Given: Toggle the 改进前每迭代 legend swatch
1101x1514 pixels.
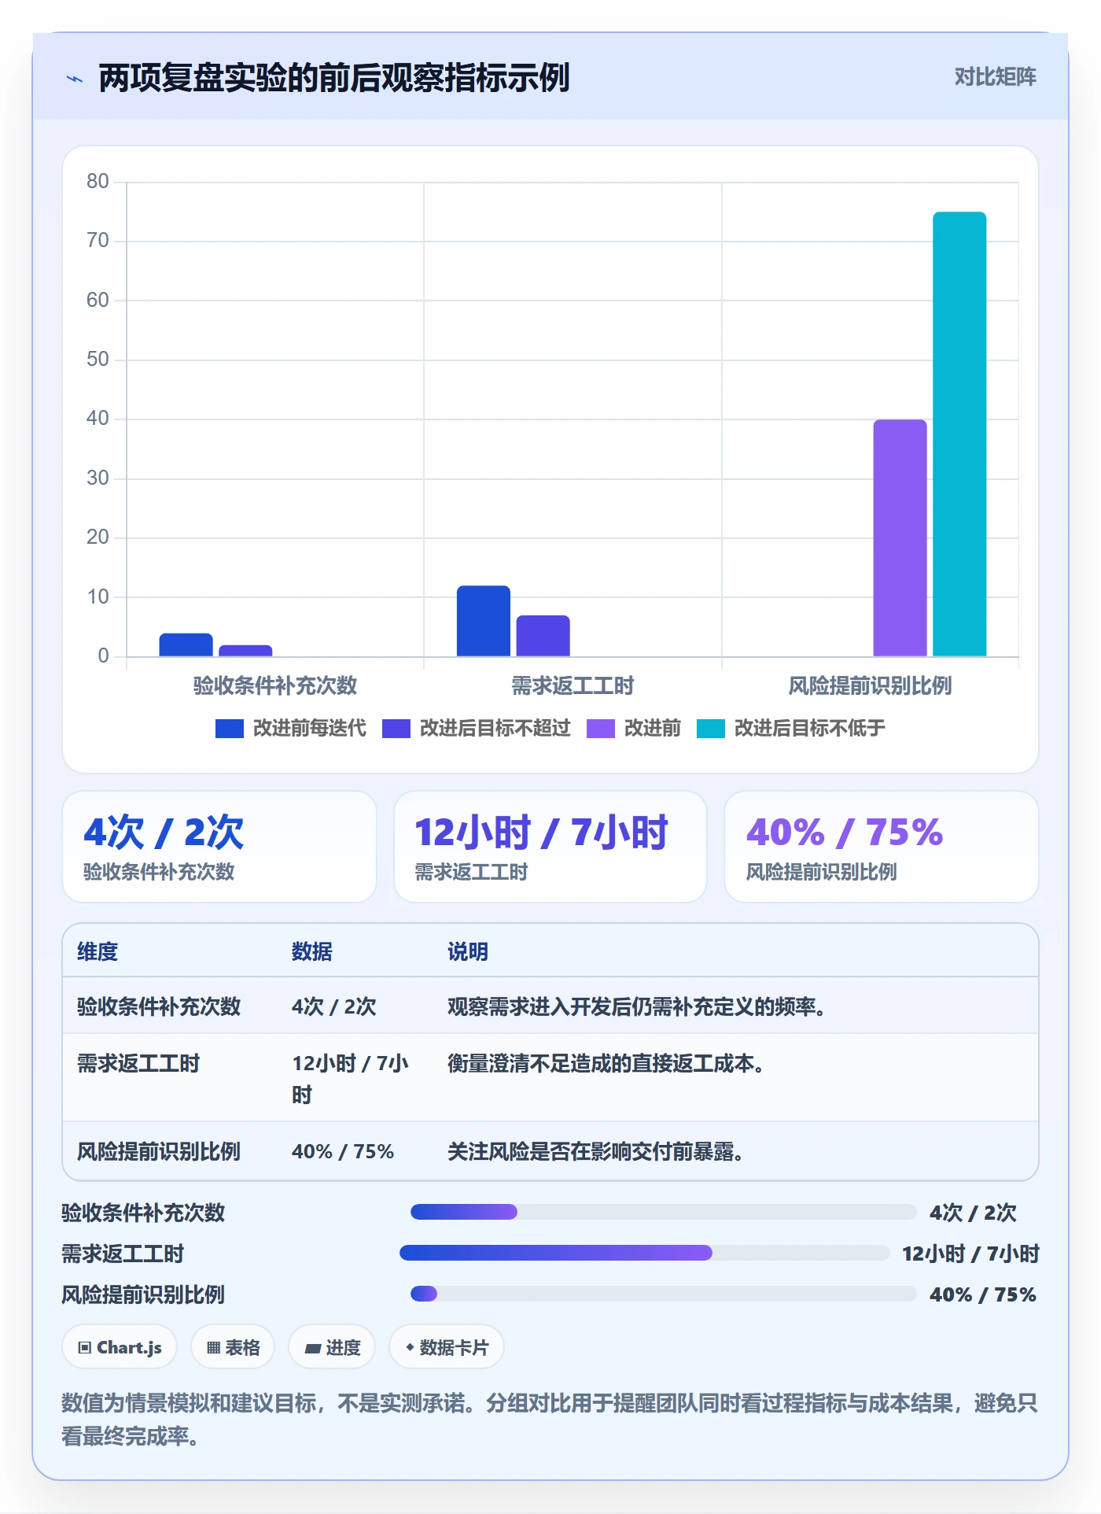Looking at the screenshot, I should 230,729.
